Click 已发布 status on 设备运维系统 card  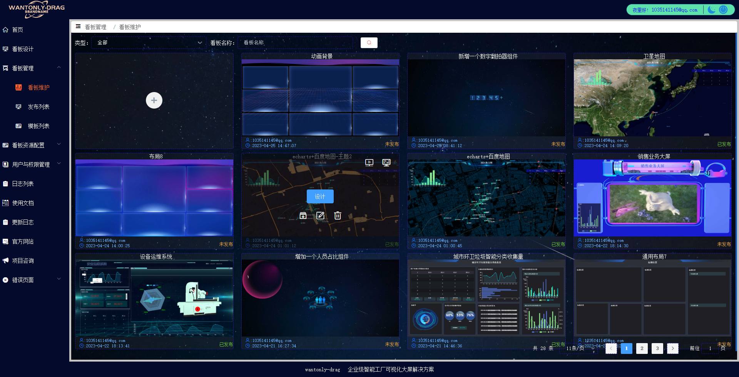(x=226, y=344)
